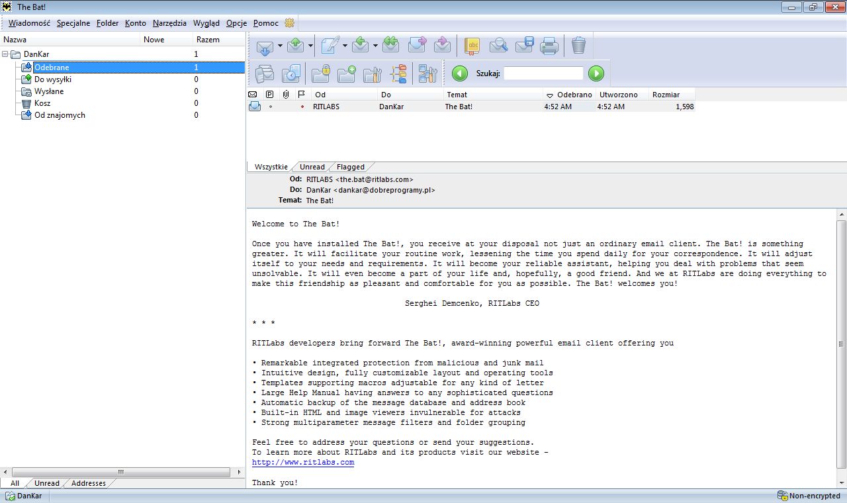The width and height of the screenshot is (847, 503).
Task: Print the selected message
Action: [549, 45]
